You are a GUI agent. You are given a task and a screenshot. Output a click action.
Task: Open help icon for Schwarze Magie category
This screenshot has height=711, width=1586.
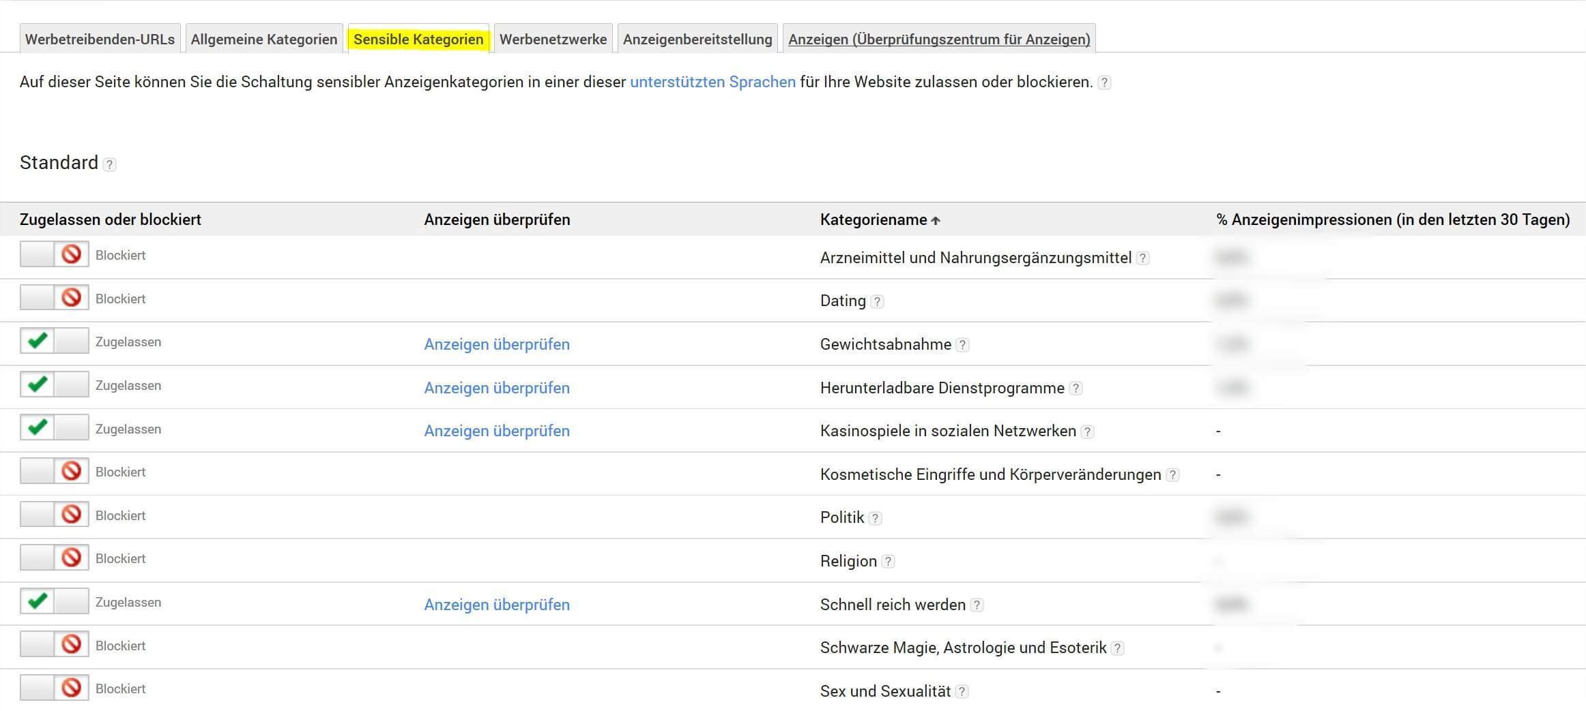click(x=1117, y=648)
